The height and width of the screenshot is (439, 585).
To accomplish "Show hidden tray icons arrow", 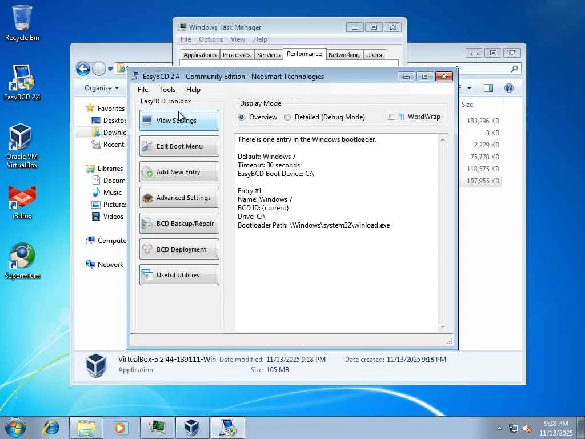I will click(x=499, y=428).
